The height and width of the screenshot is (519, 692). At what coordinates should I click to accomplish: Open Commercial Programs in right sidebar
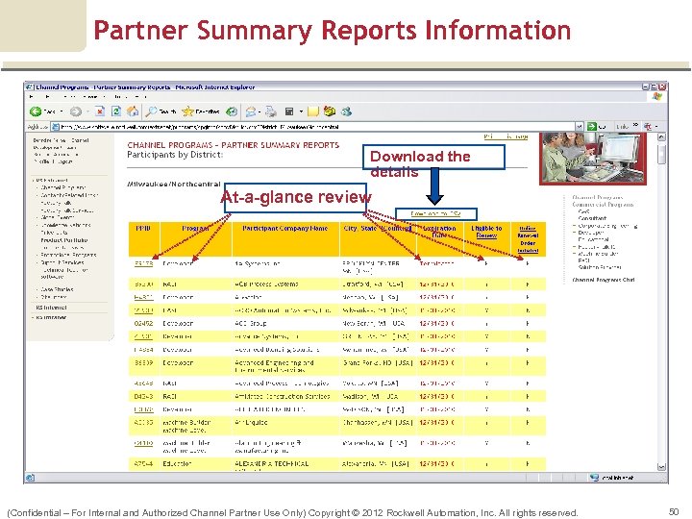click(x=603, y=205)
